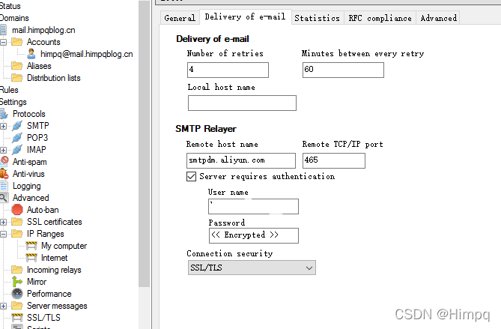Viewport: 501px width, 329px height.
Task: Click the Server messages folder icon
Action: (x=17, y=306)
